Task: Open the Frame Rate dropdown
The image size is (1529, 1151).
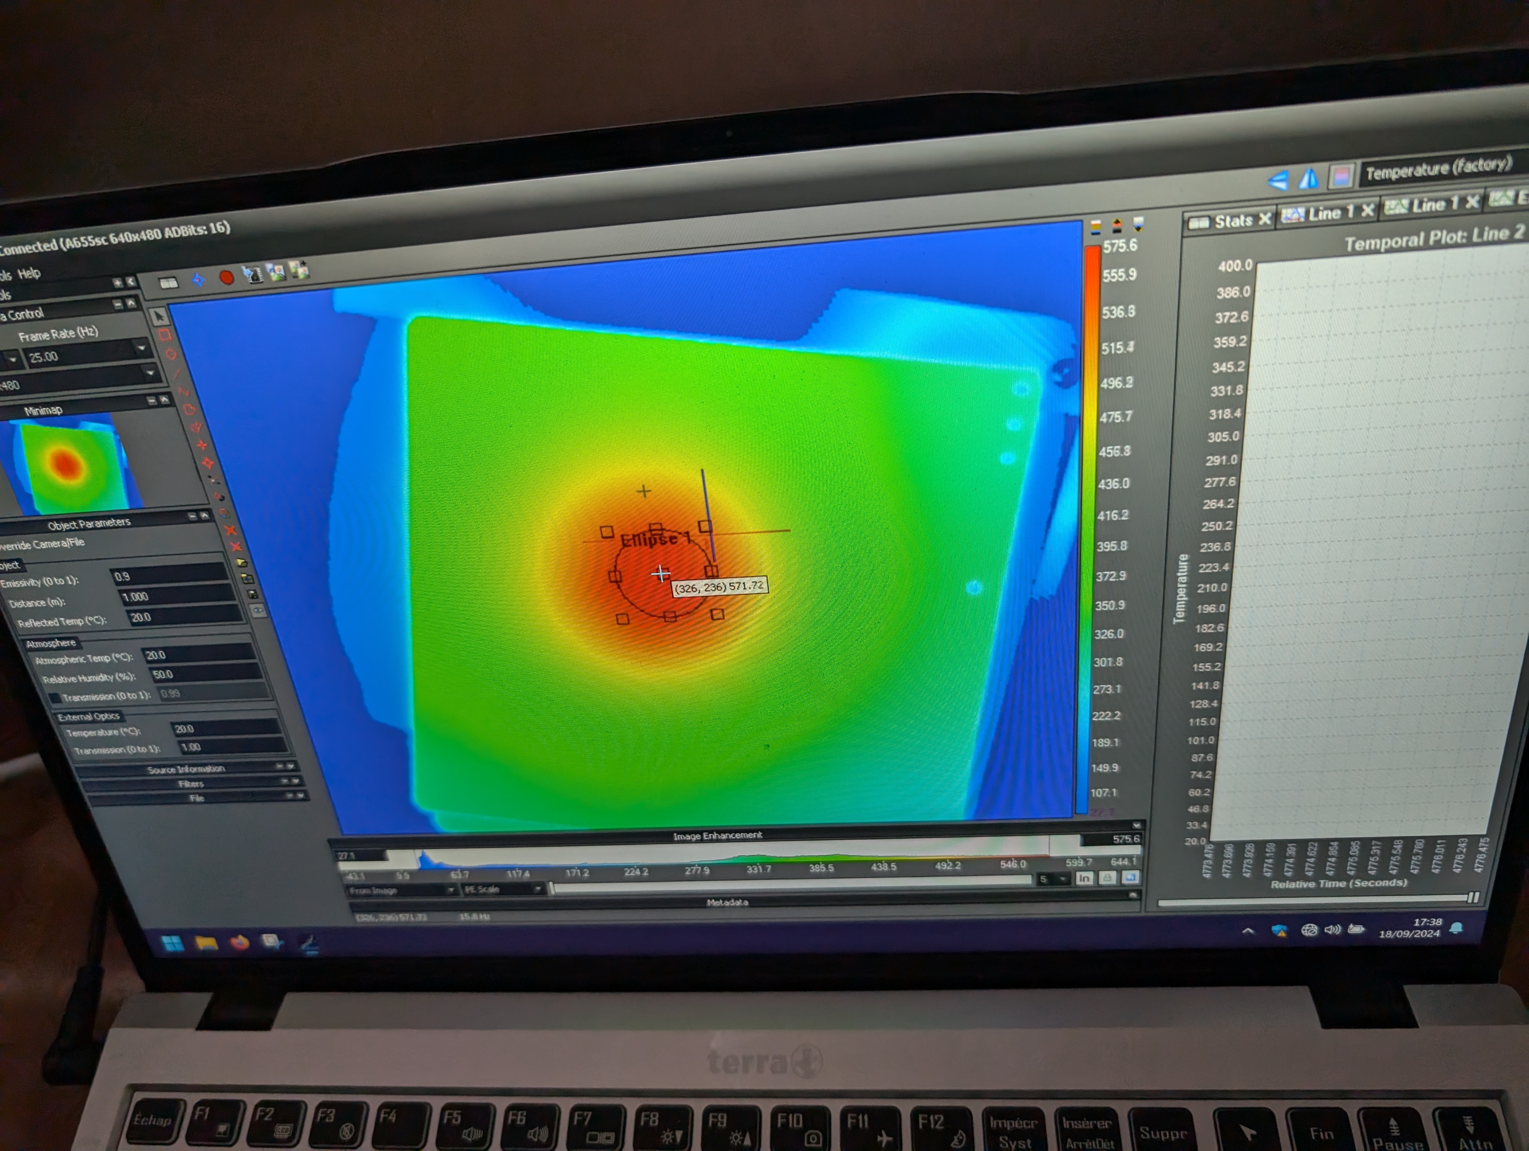Action: click(141, 348)
